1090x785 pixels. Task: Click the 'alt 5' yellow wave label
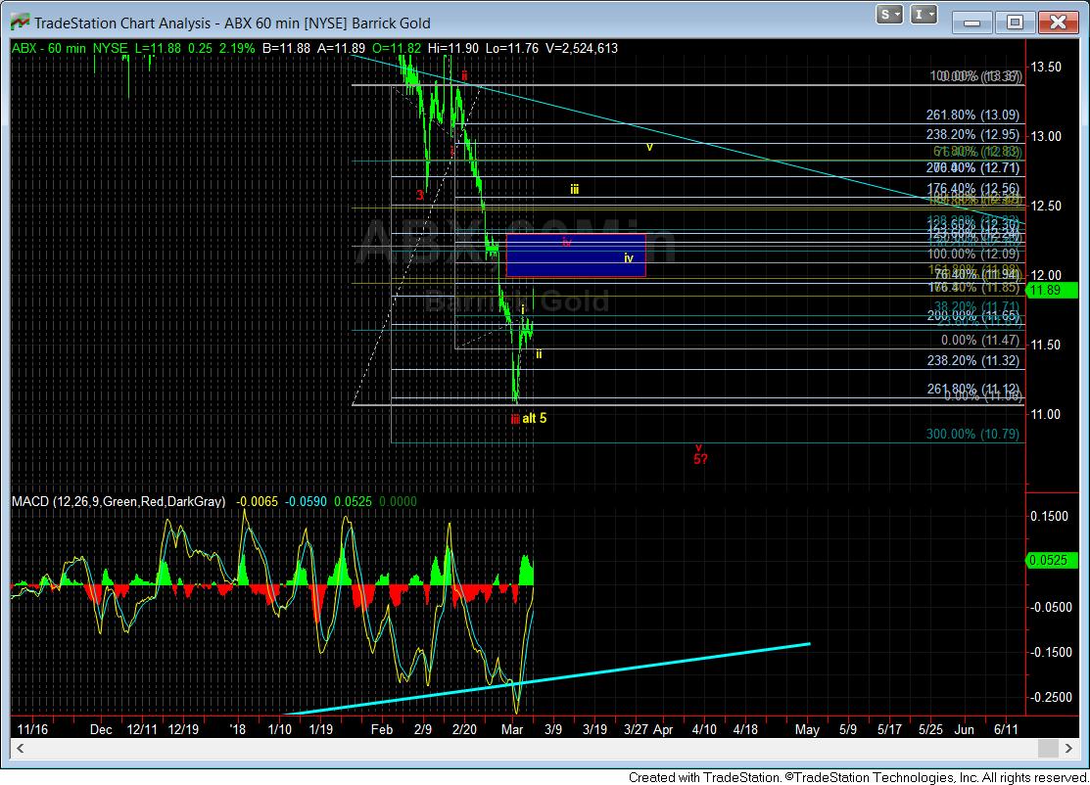[x=534, y=418]
